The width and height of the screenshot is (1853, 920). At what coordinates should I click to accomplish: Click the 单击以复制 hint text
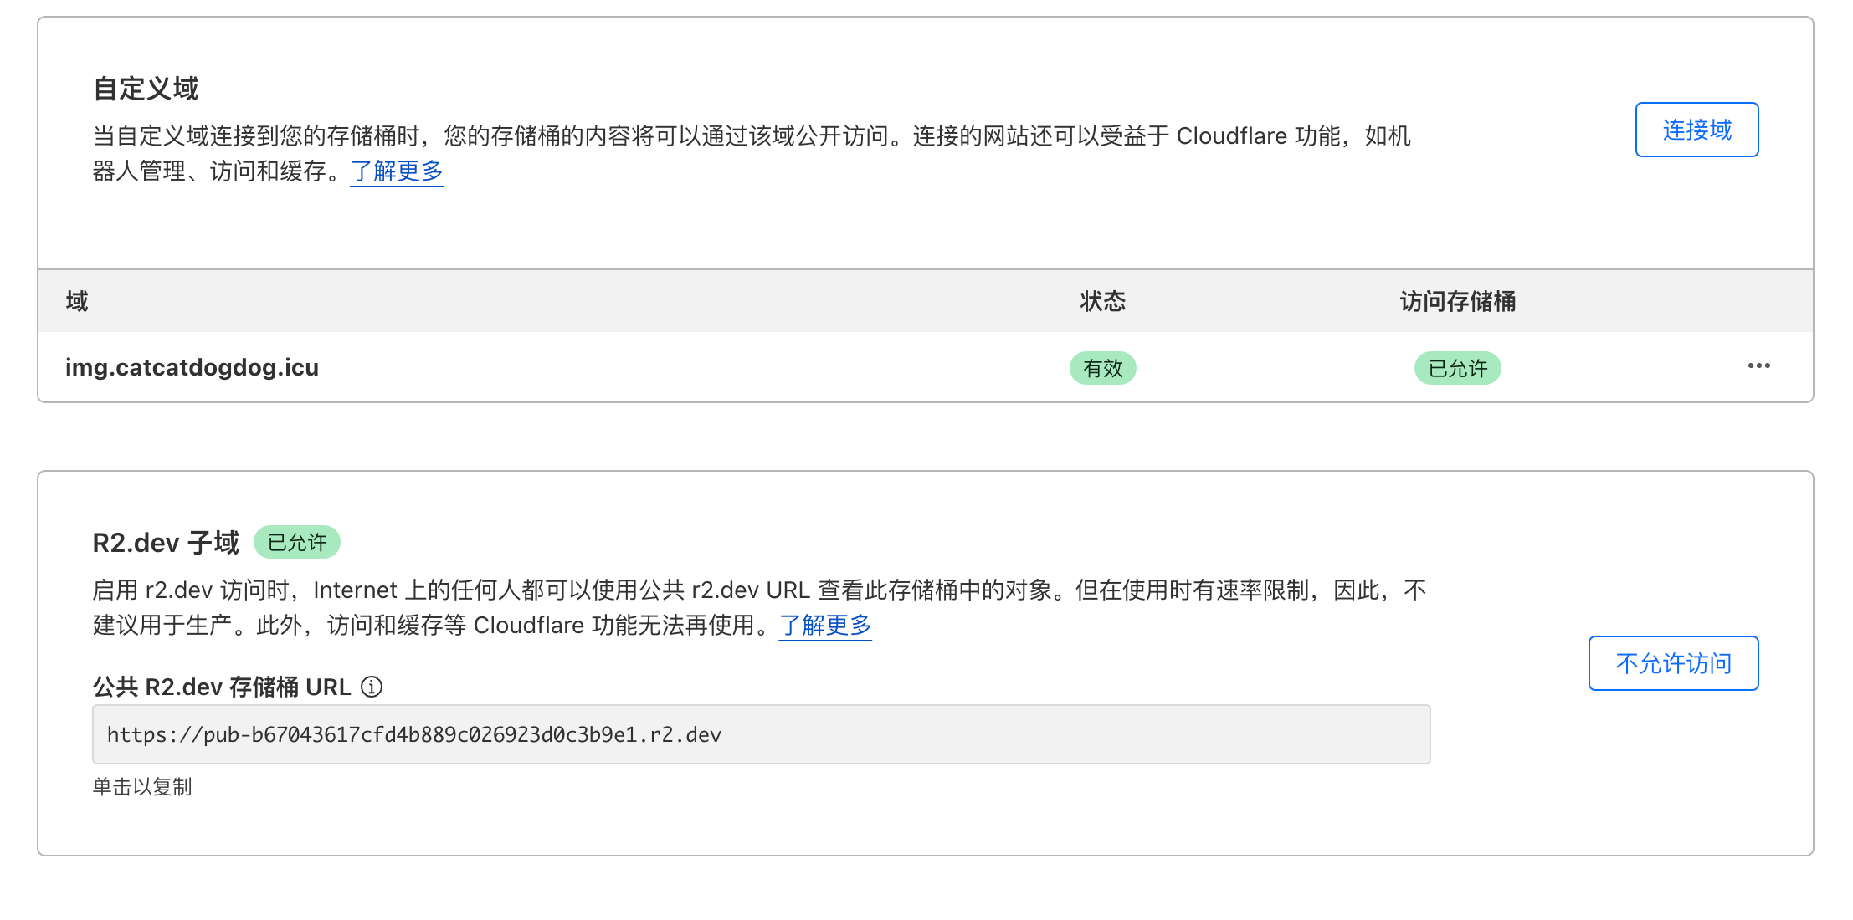142,787
